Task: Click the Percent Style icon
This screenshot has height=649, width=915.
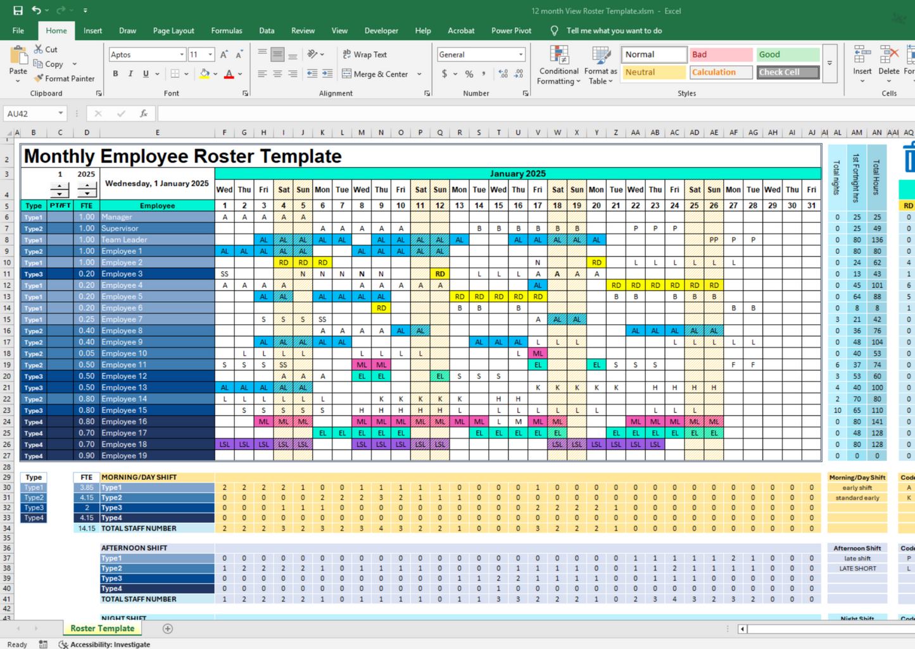Action: (x=469, y=74)
